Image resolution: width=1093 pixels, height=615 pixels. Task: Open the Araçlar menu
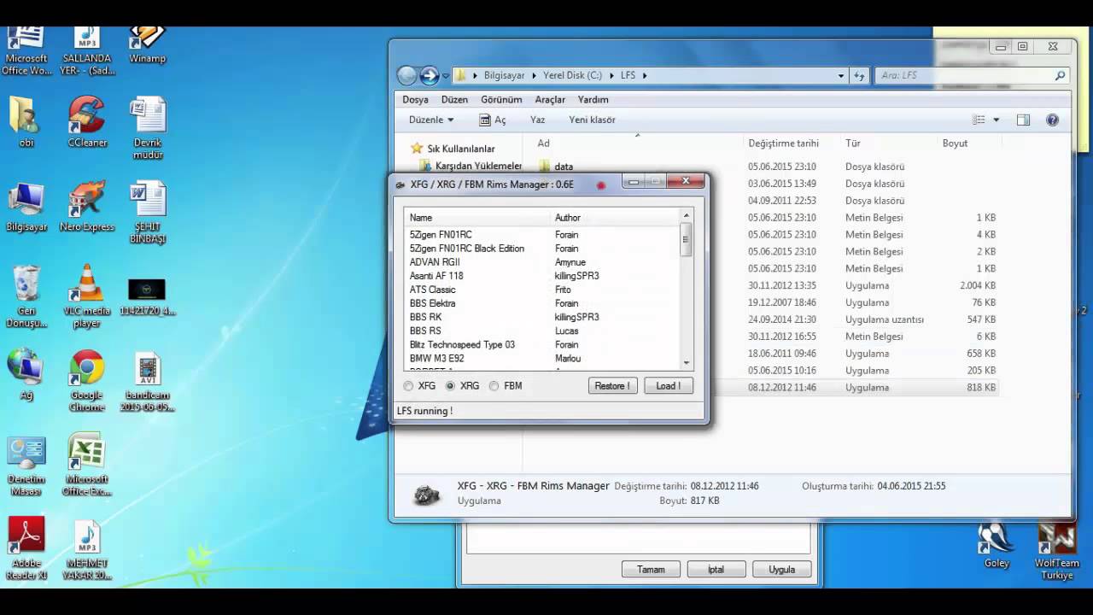click(x=550, y=100)
